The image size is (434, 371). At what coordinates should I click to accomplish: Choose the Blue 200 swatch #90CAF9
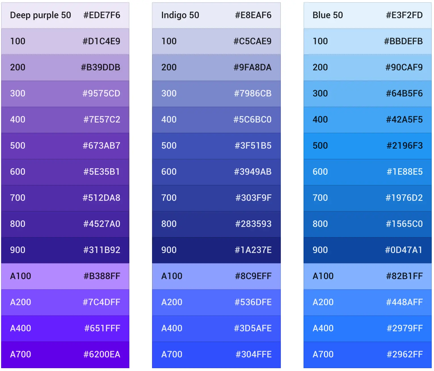coord(368,68)
